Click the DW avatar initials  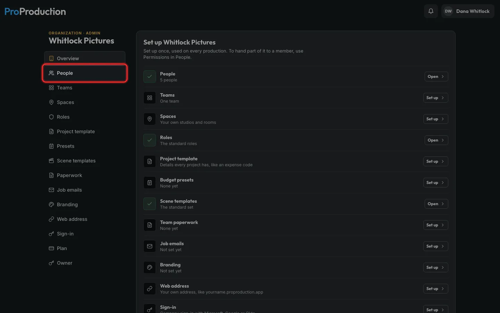(x=448, y=11)
